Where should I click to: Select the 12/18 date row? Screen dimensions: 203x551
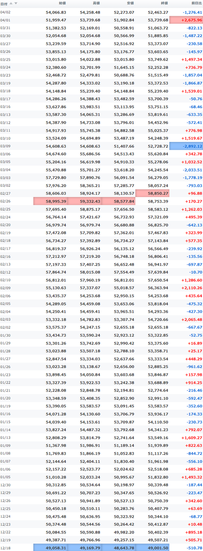101,547
